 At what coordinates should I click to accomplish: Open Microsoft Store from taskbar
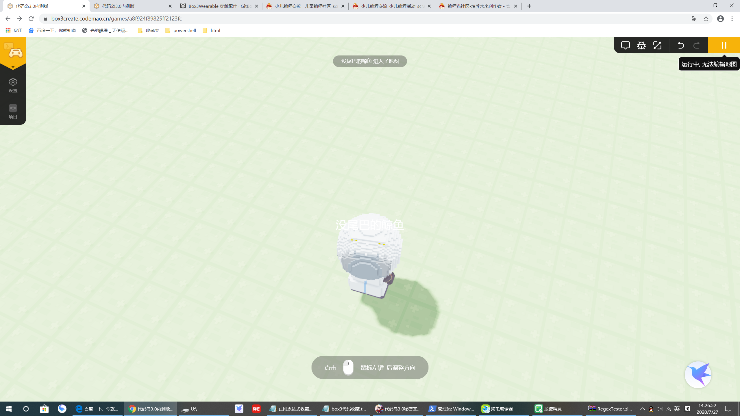44,409
